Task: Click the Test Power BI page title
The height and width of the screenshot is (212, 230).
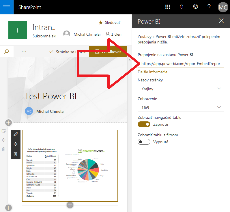Action: click(x=51, y=96)
